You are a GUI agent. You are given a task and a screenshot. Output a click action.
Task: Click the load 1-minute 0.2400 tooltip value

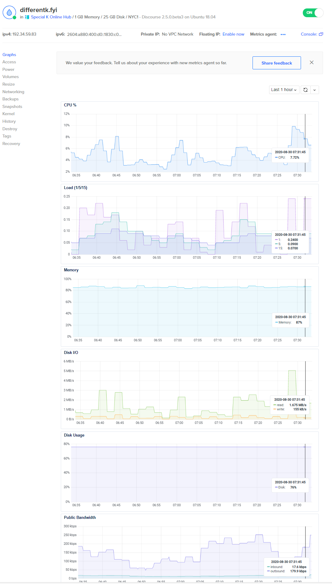[293, 240]
